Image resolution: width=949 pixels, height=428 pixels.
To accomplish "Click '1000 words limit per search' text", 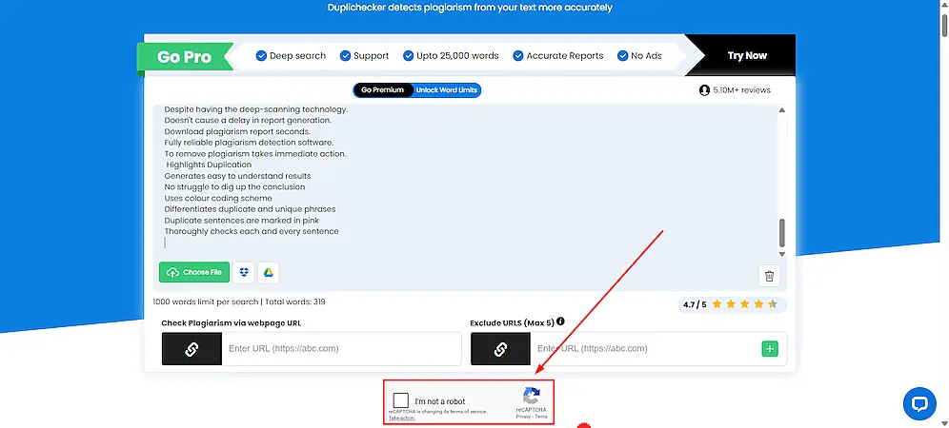I will pyautogui.click(x=206, y=302).
